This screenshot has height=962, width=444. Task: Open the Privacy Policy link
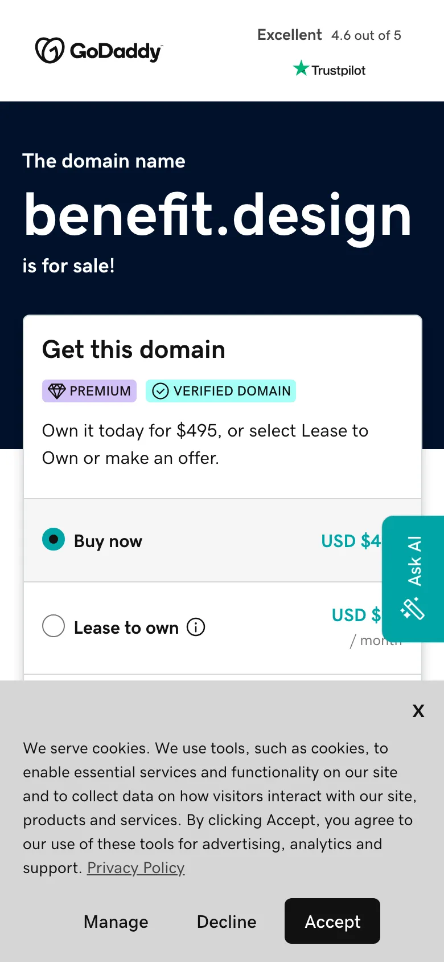135,868
